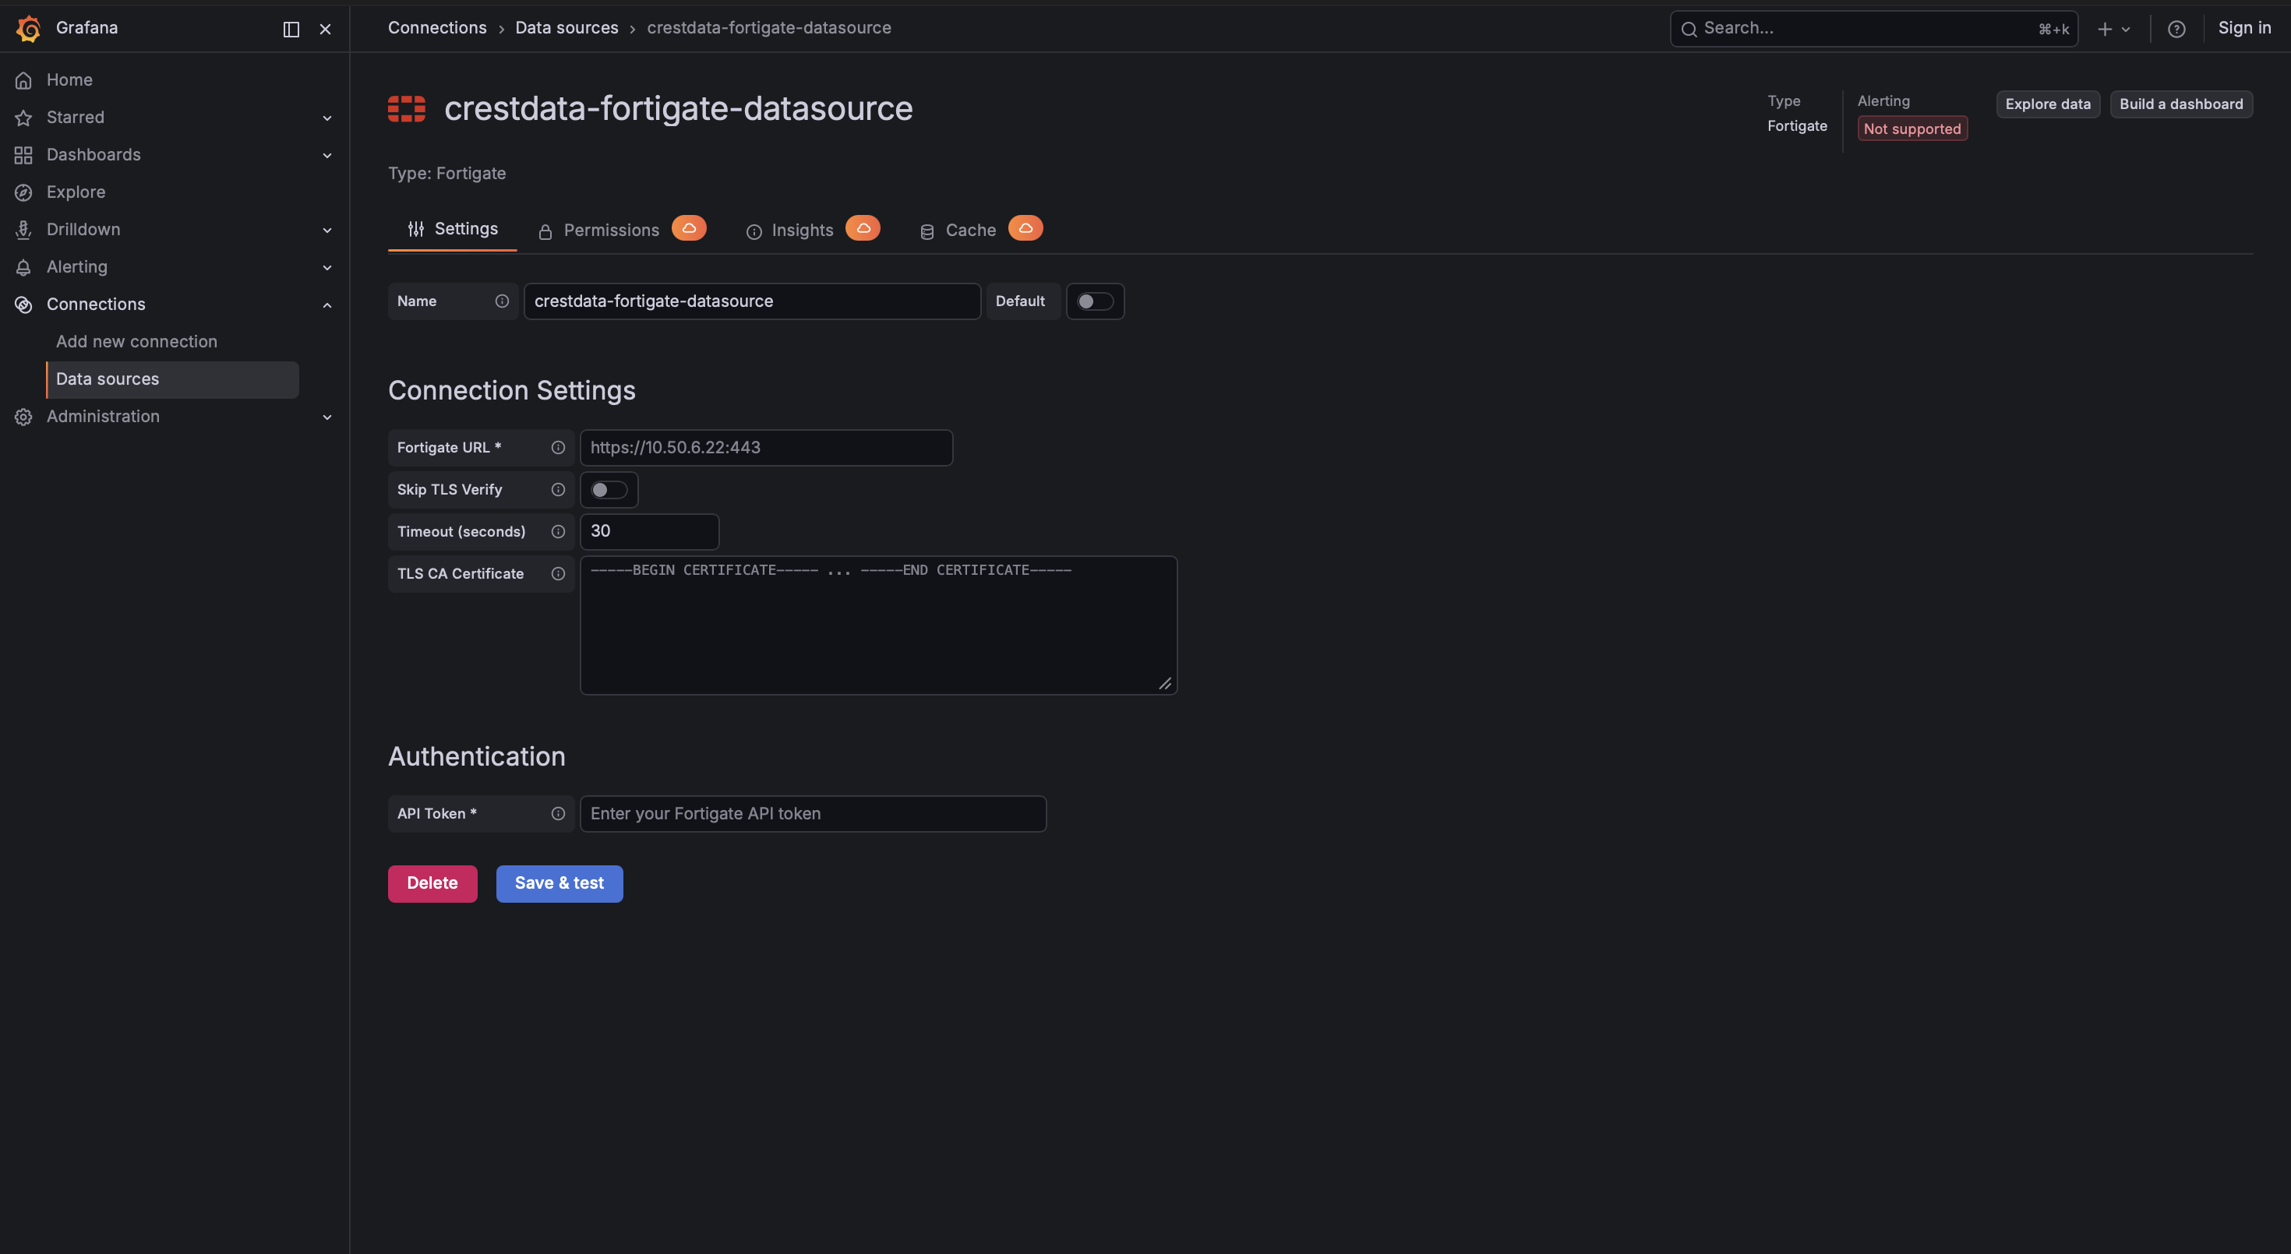Click Data sources in the breadcrumb
Viewport: 2291px width, 1254px height.
click(x=567, y=27)
